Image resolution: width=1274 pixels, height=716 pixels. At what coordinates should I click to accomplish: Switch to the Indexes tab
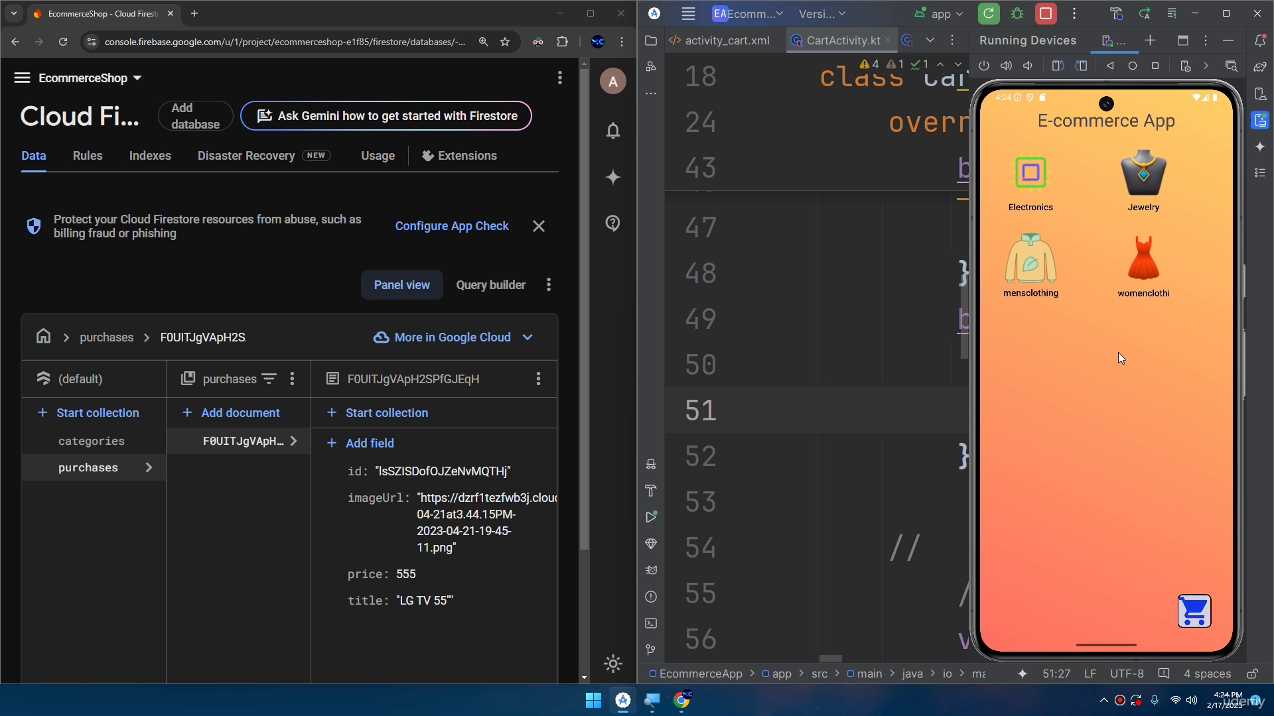[x=150, y=156]
